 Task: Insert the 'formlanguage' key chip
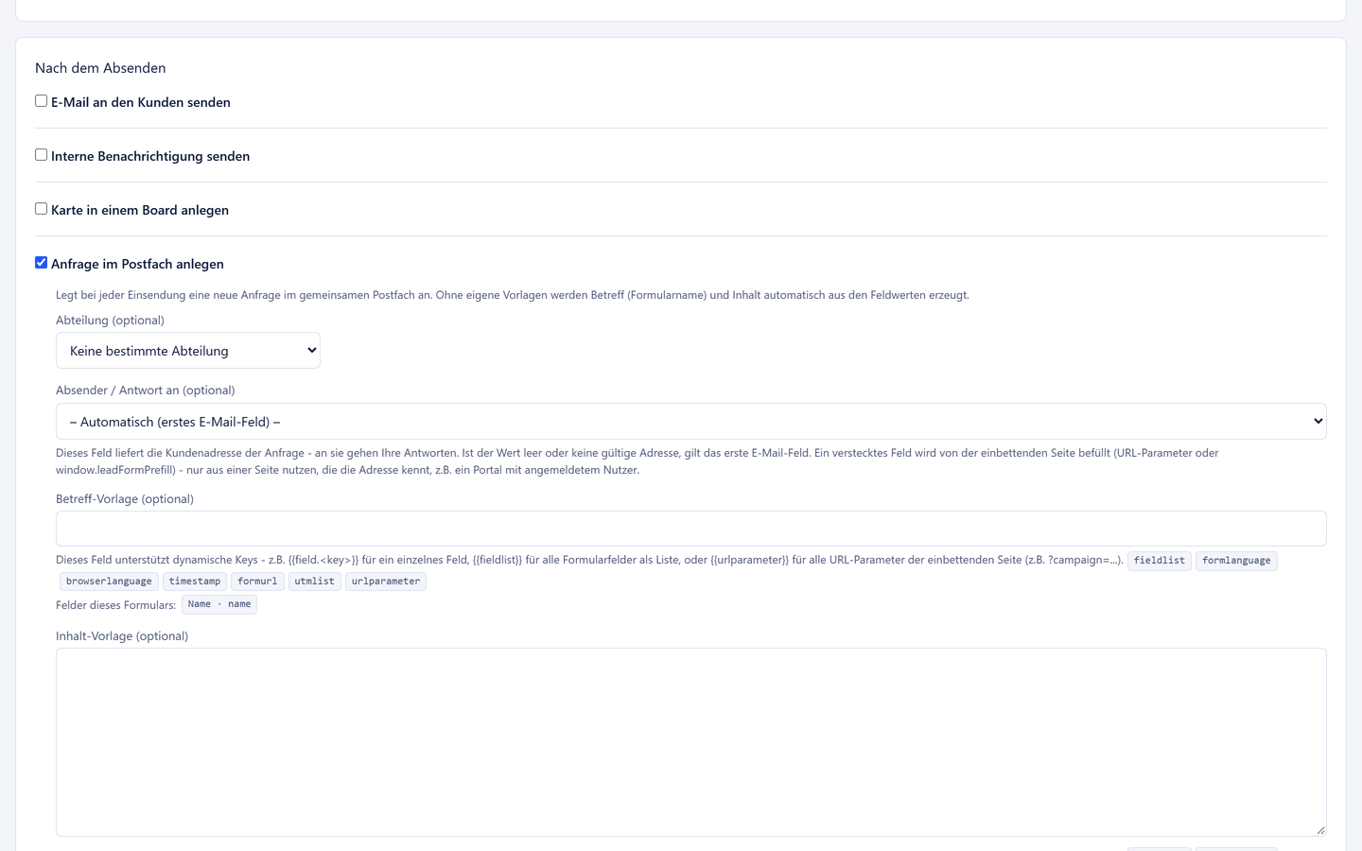pos(1236,561)
